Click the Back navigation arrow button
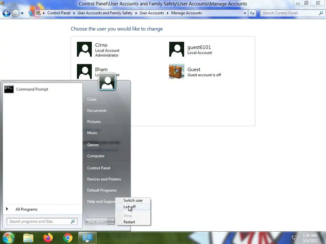The image size is (326, 244). click(6, 13)
